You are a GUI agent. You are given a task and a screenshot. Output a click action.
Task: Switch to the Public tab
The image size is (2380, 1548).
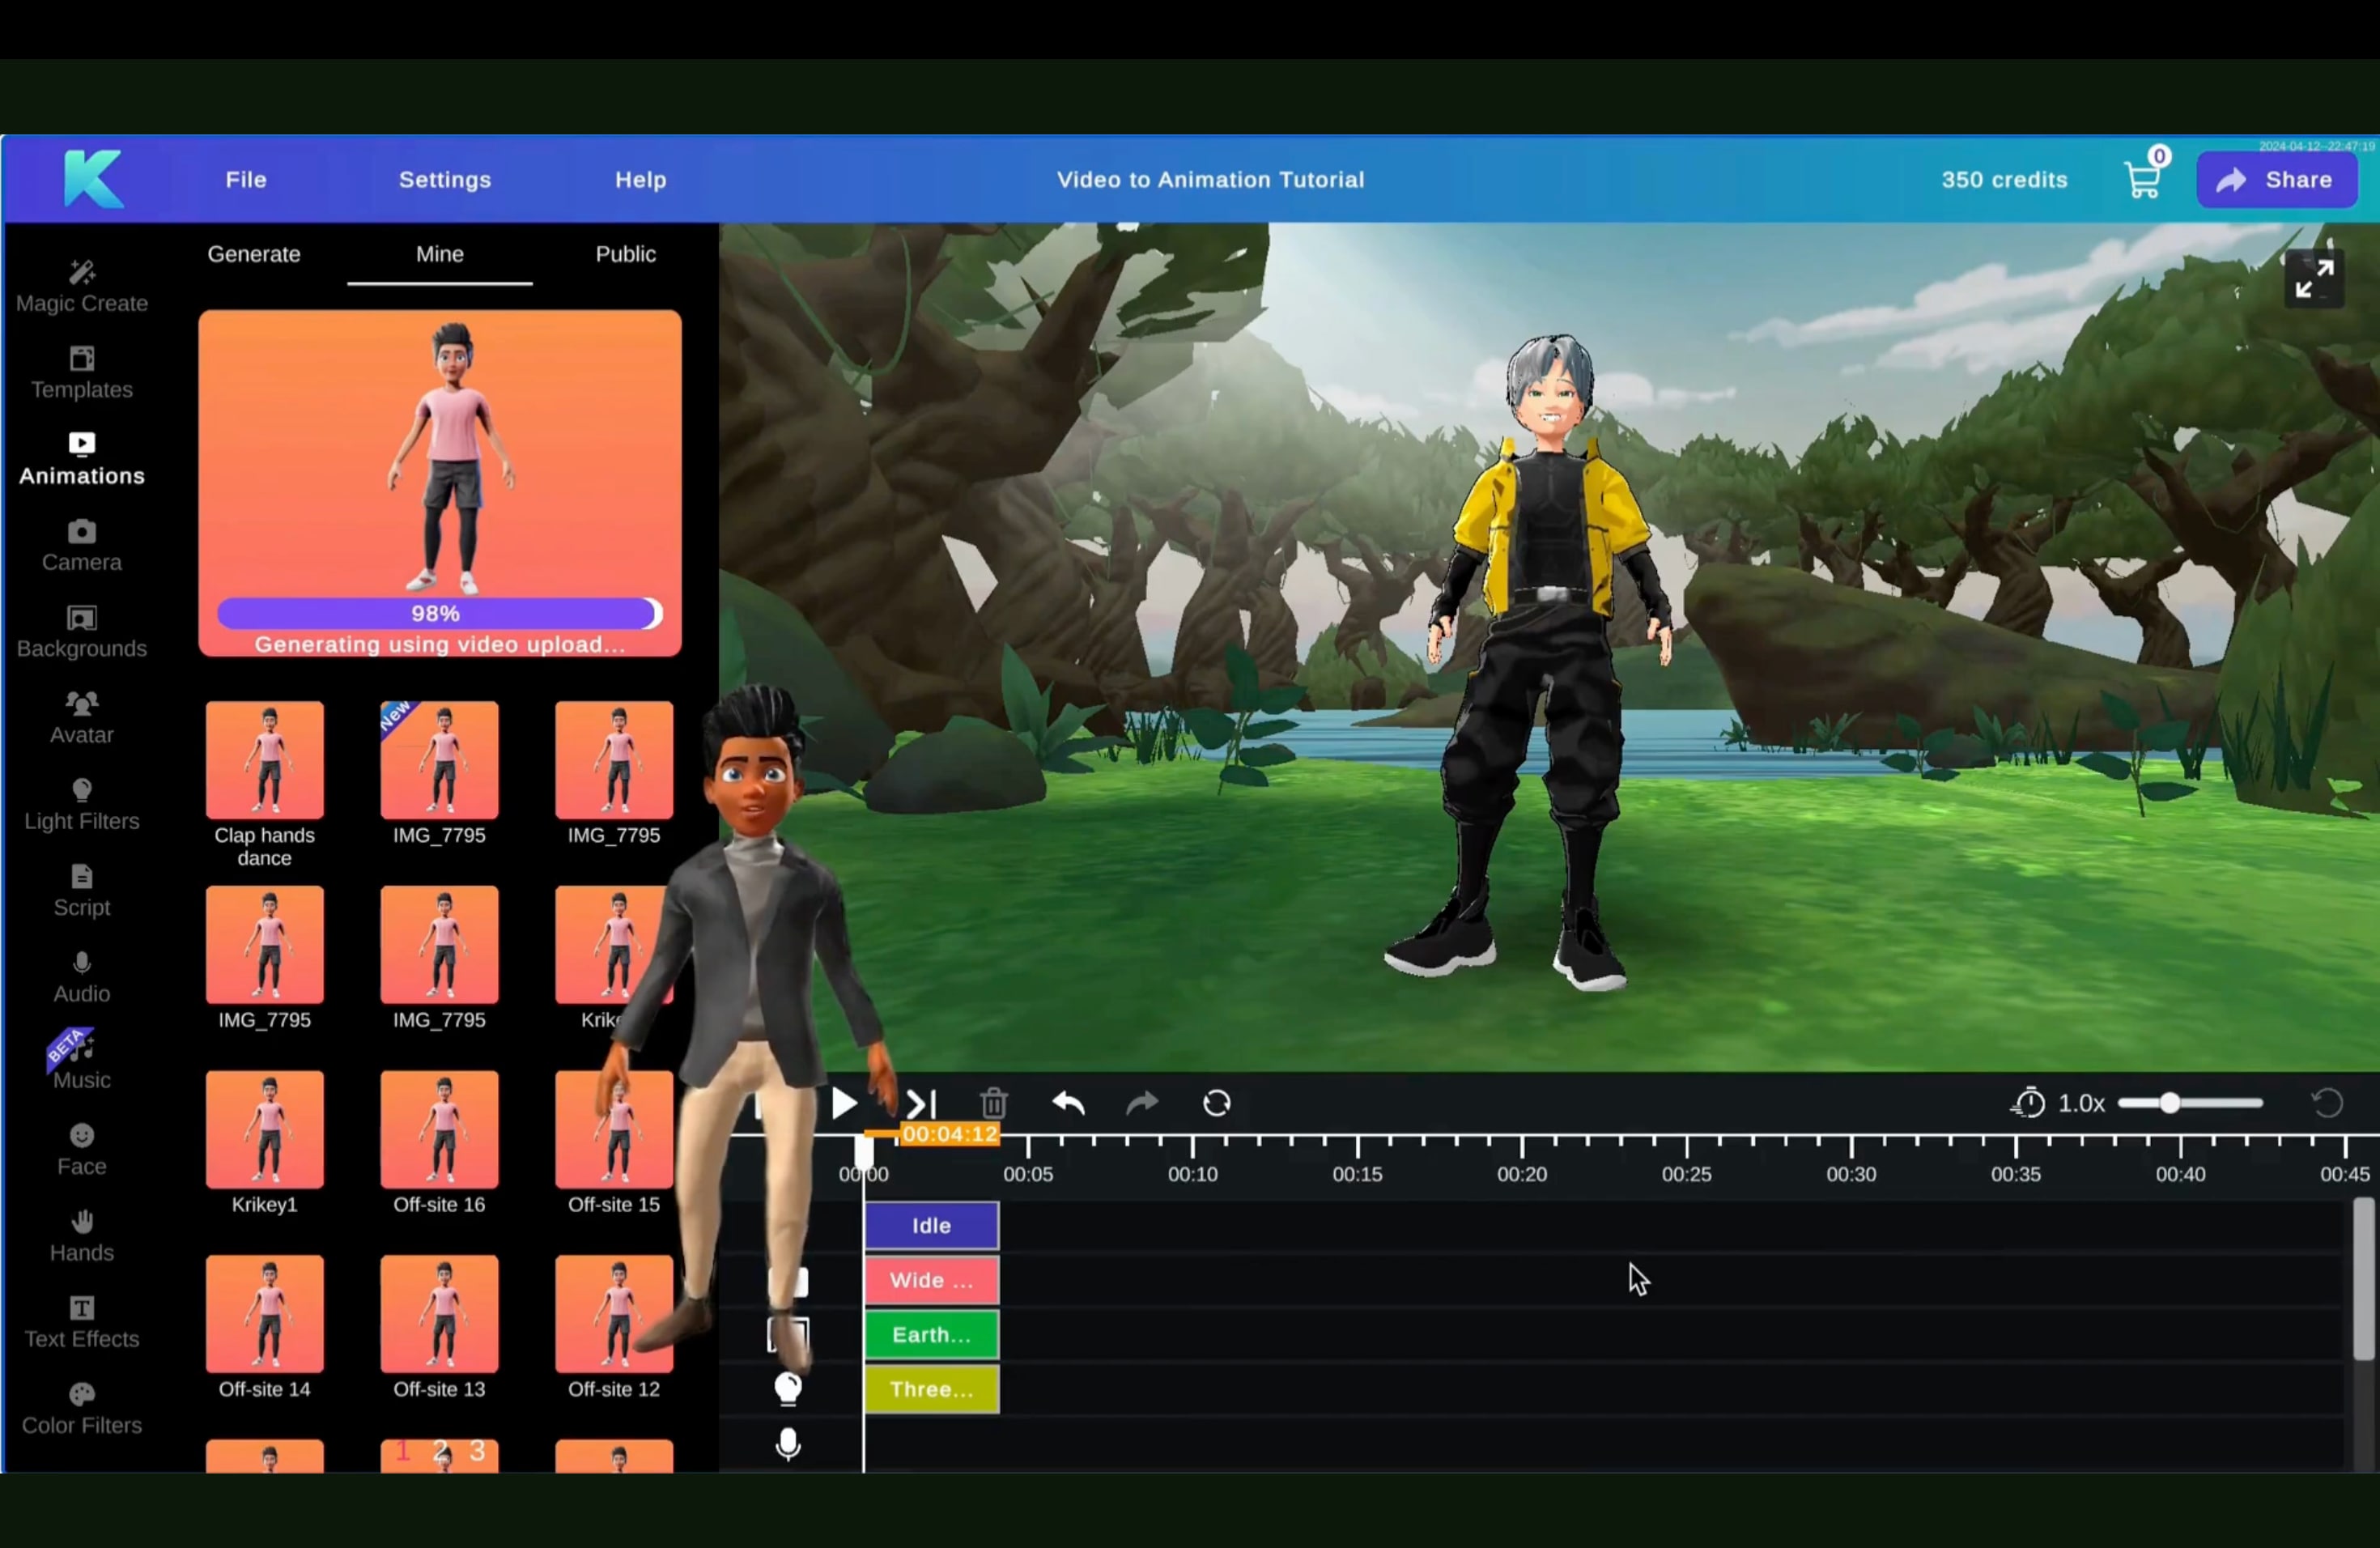click(x=624, y=254)
